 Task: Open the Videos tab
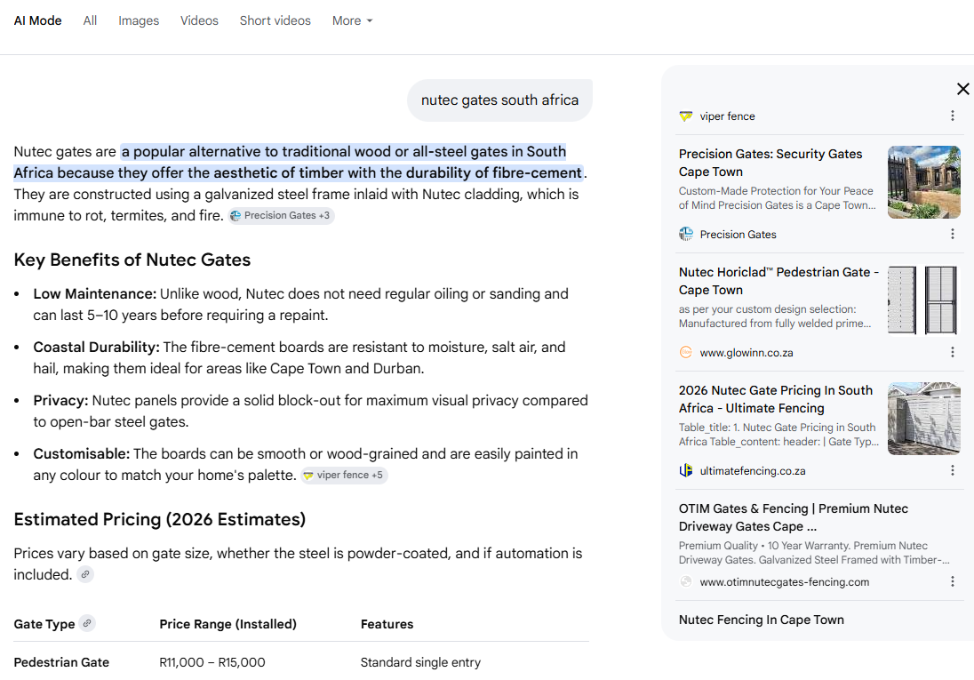(x=199, y=20)
